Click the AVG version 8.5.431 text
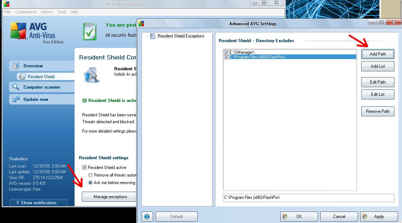Image resolution: width=402 pixels, height=223 pixels. [x=27, y=183]
